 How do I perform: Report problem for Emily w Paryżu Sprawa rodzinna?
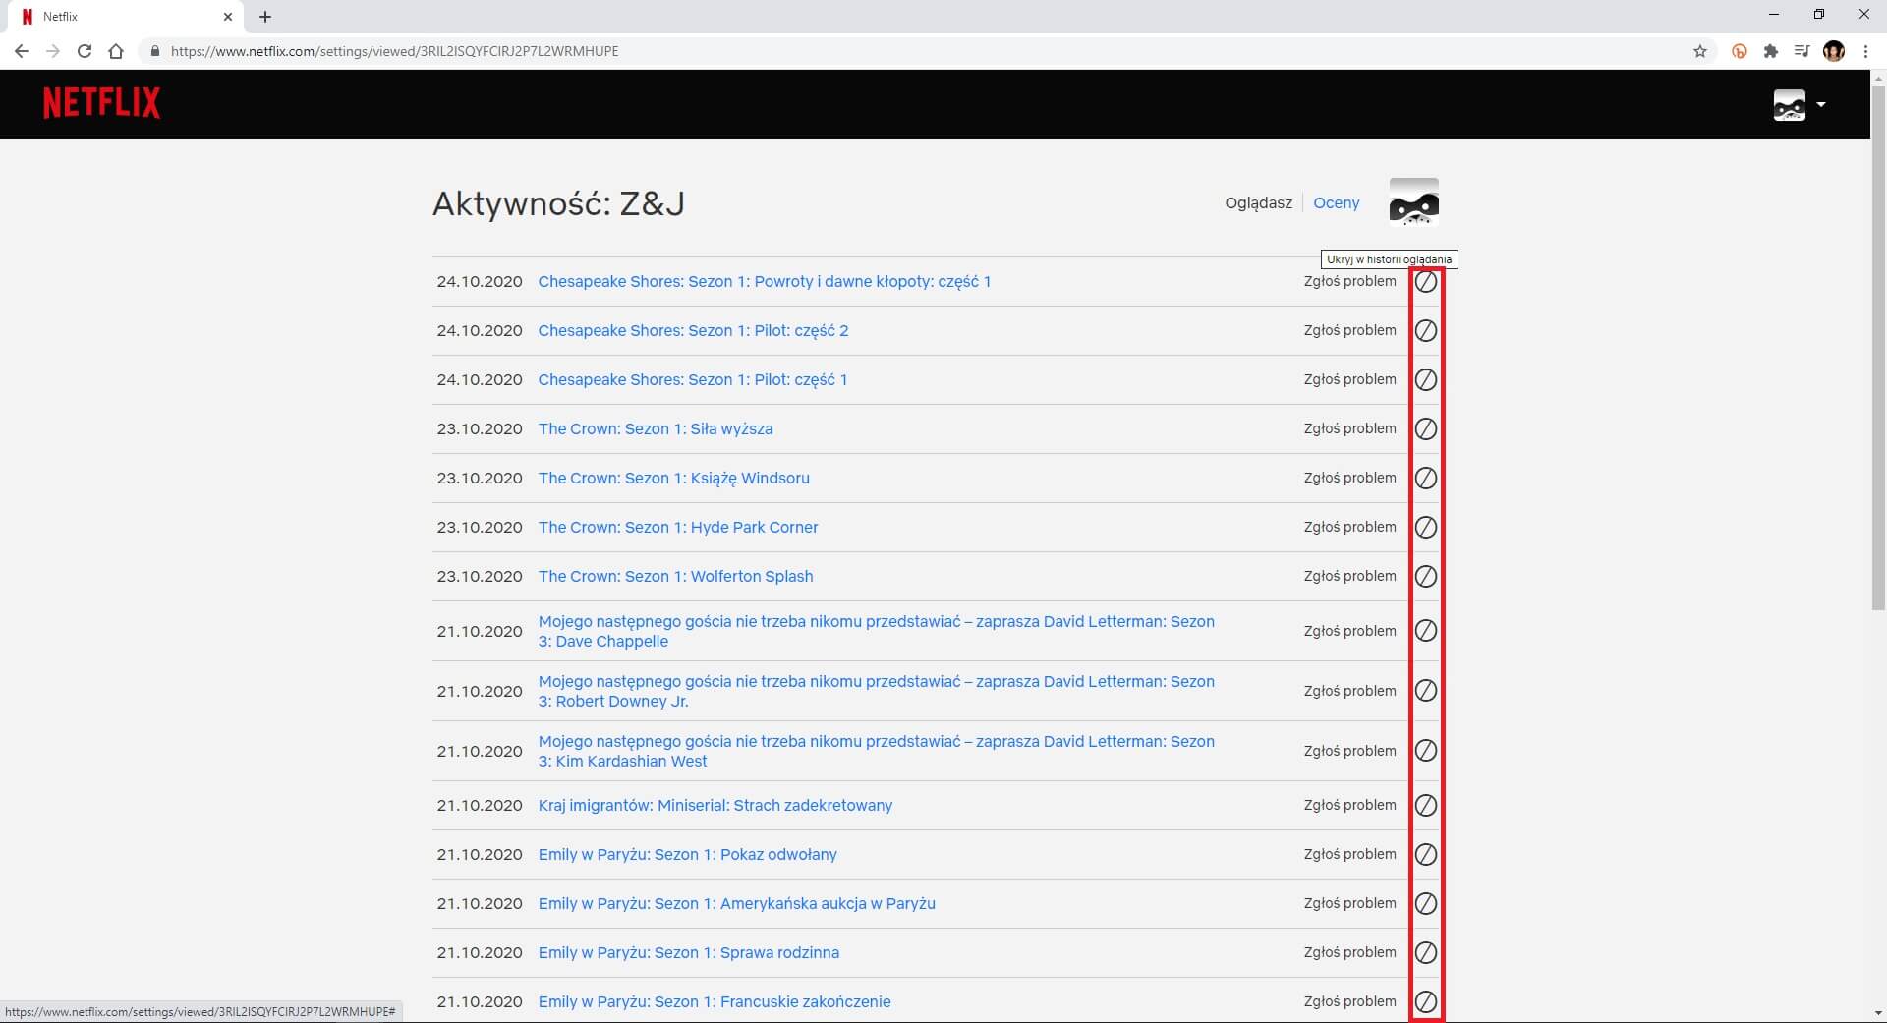(1349, 952)
